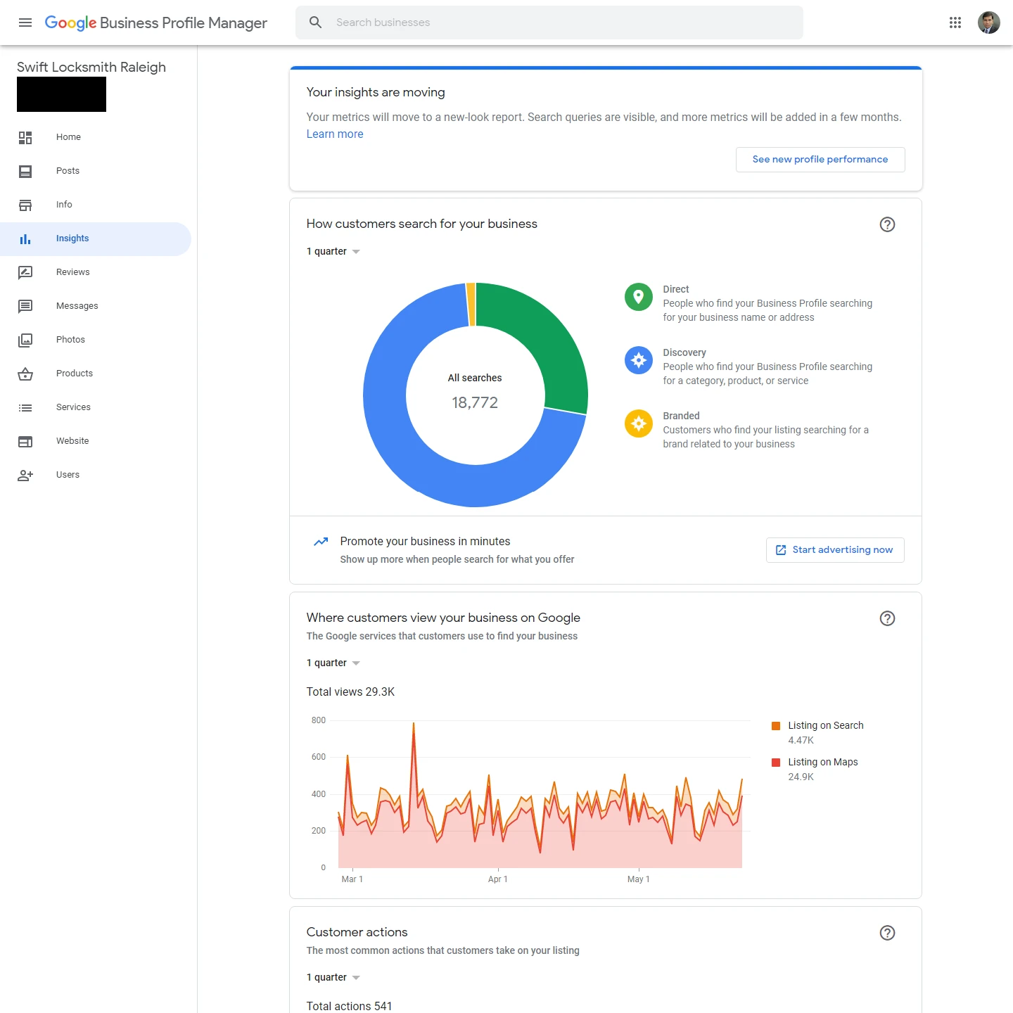Click the Services list icon
This screenshot has height=1013, width=1013.
click(x=25, y=407)
